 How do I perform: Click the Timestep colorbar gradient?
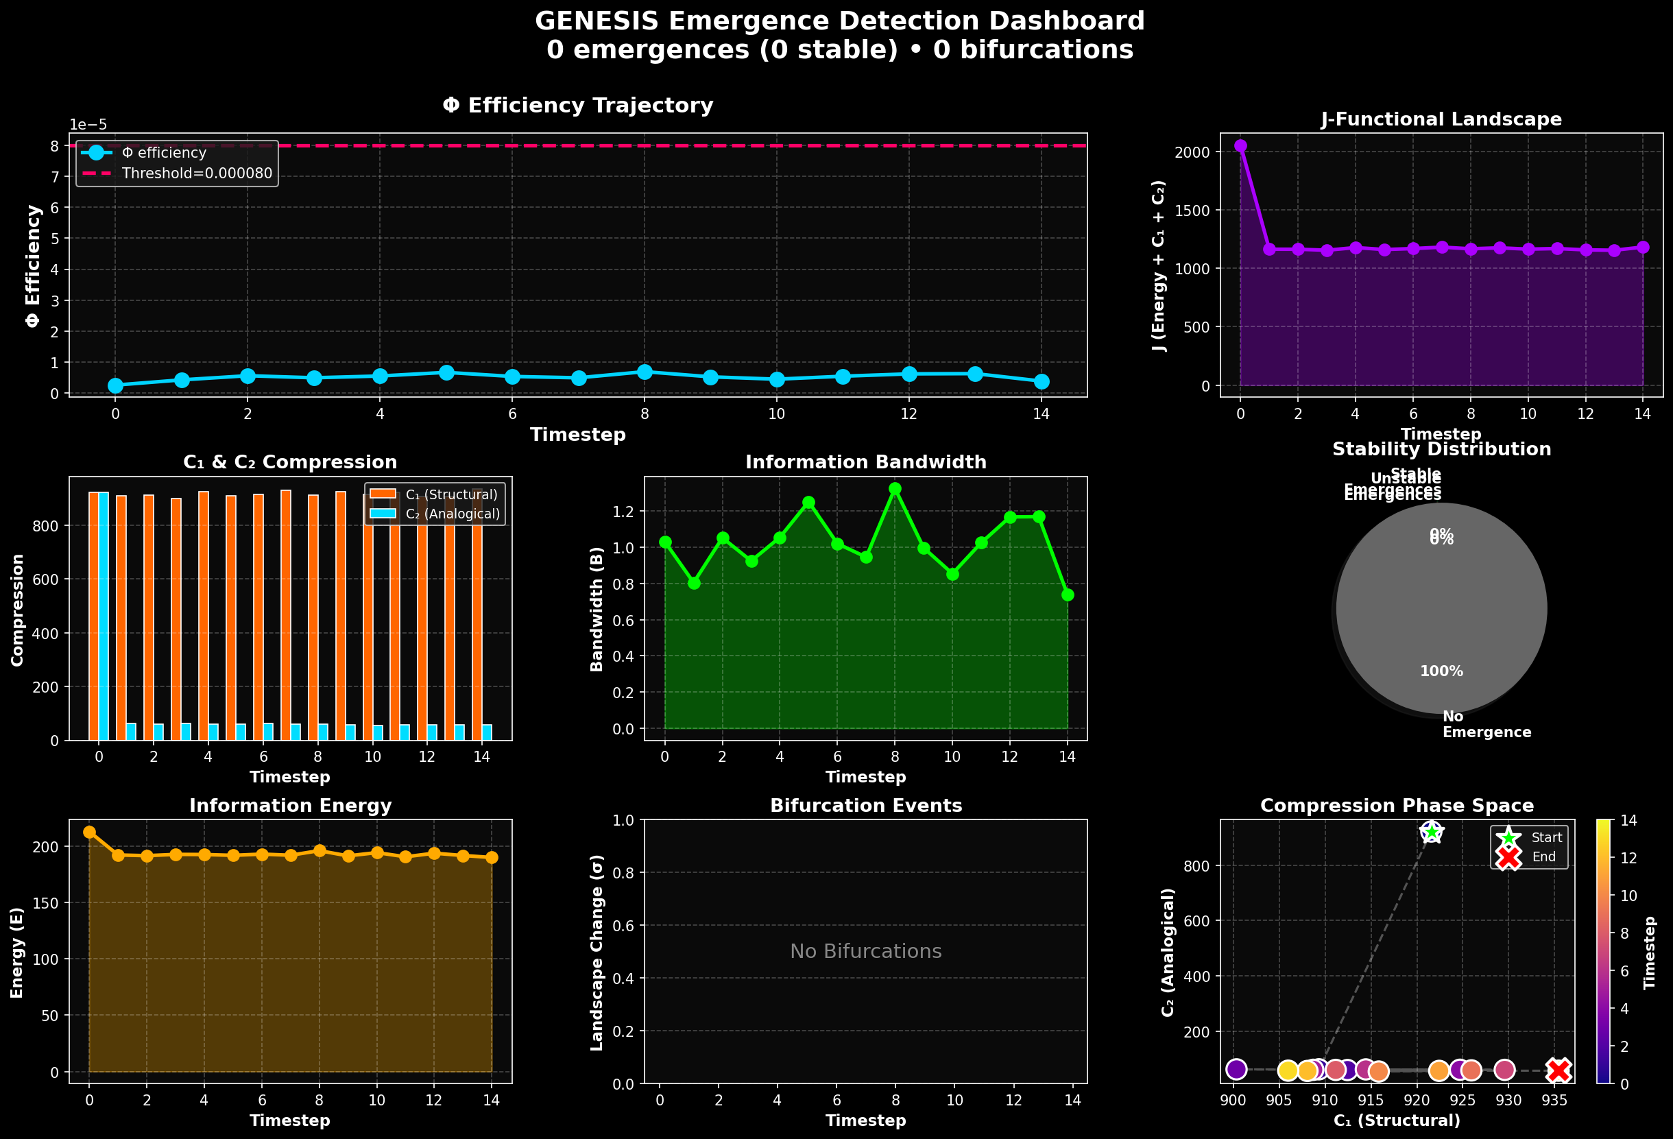(1603, 950)
